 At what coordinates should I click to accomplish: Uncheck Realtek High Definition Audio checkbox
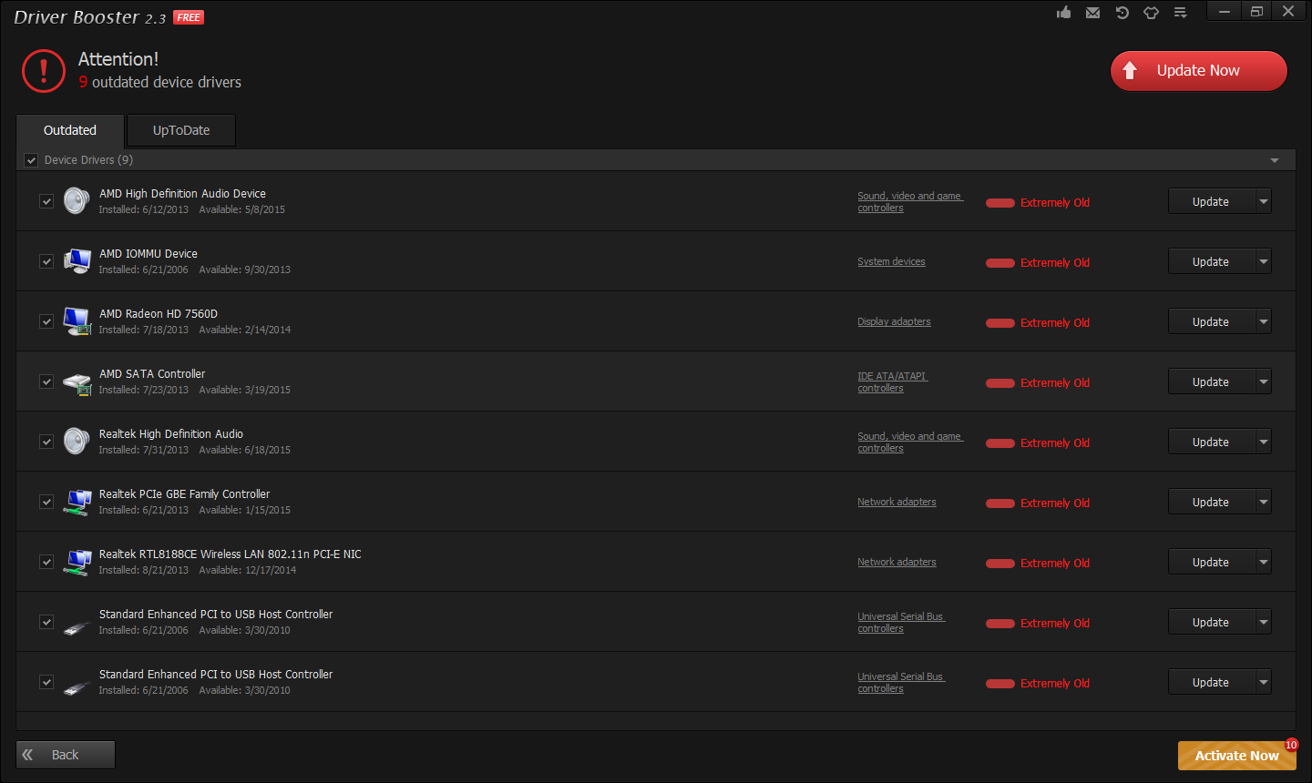coord(46,442)
